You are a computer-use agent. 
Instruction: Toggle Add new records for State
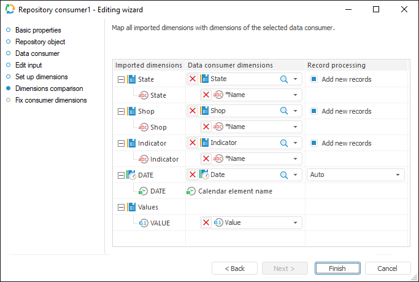pyautogui.click(x=313, y=79)
